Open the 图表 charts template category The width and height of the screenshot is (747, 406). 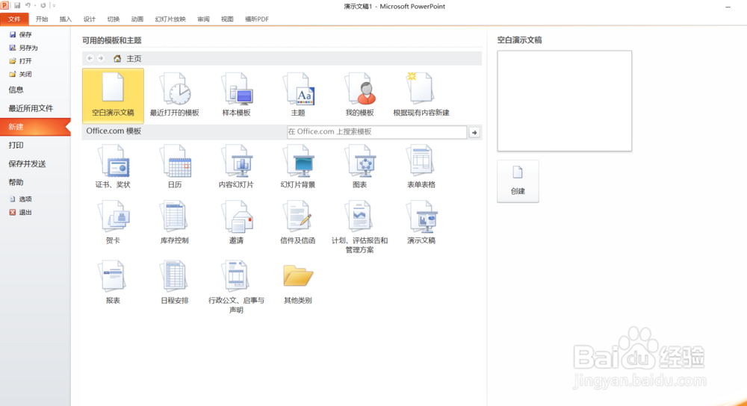(360, 167)
